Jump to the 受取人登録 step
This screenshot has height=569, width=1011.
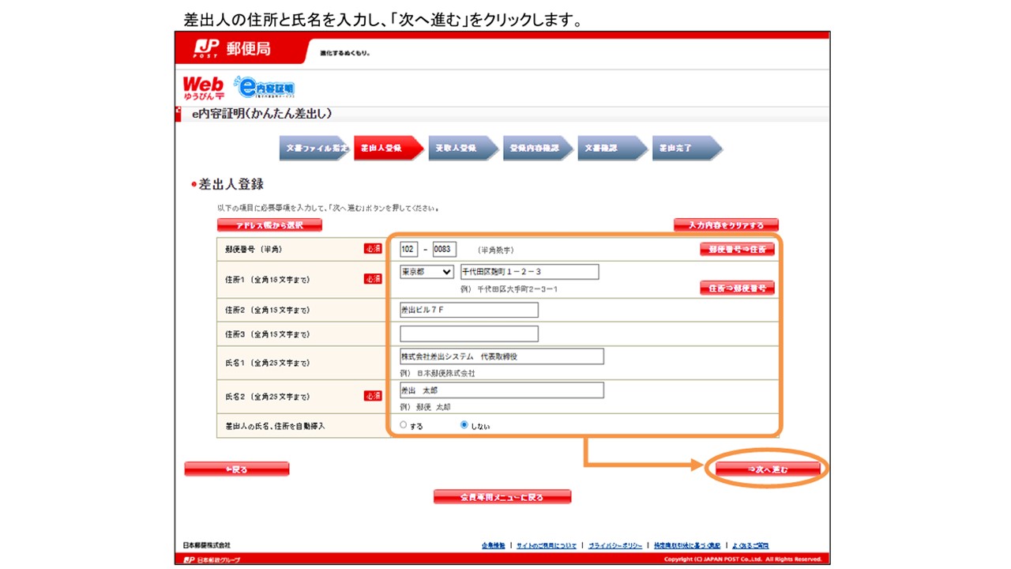[x=460, y=149]
